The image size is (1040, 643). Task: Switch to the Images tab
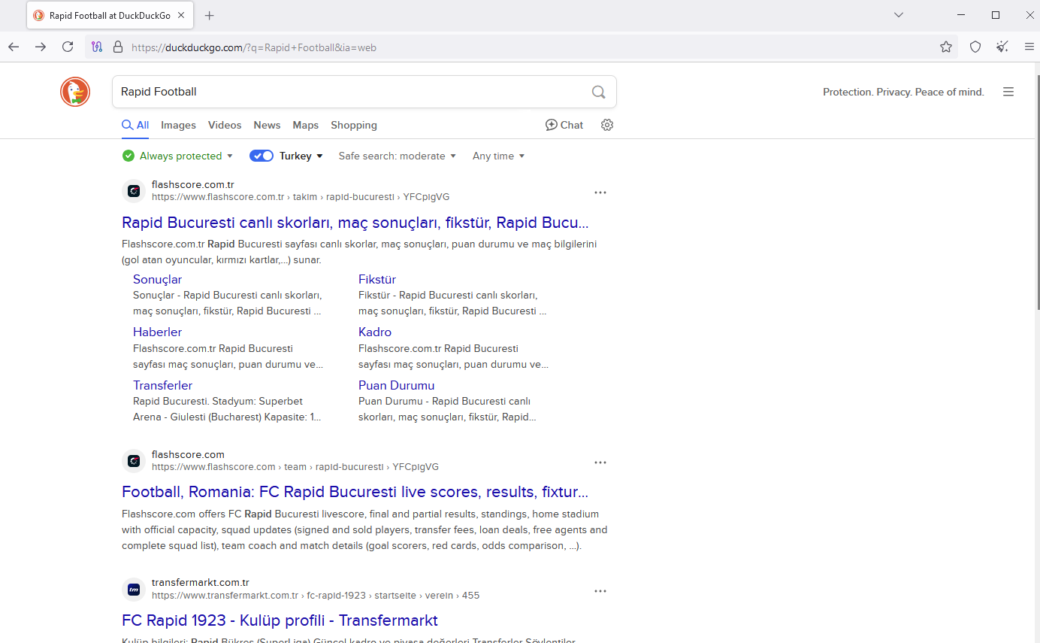(x=178, y=125)
